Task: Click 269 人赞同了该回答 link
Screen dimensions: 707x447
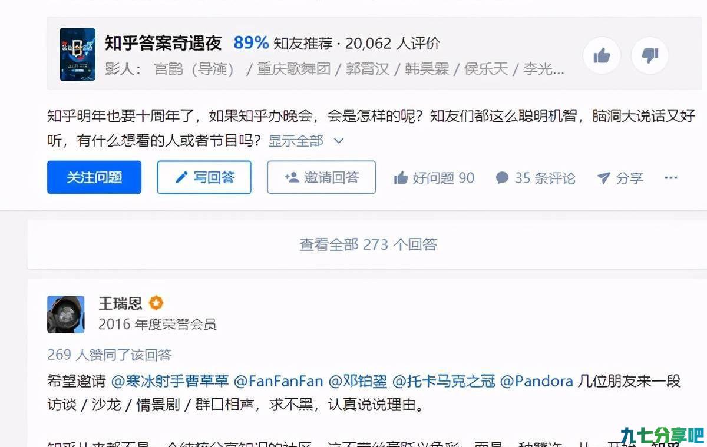Action: pos(110,355)
